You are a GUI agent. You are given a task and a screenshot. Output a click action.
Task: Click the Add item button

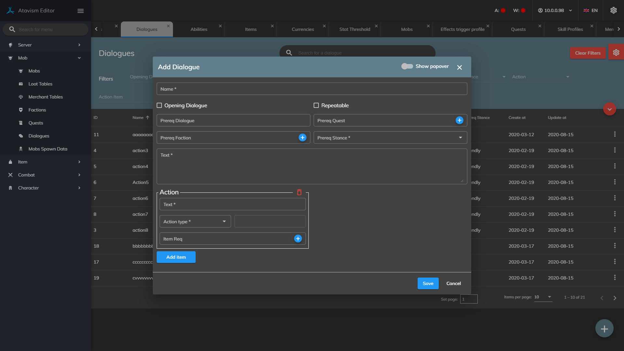176,257
